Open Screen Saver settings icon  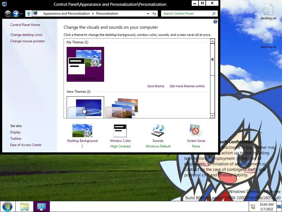coord(196,130)
